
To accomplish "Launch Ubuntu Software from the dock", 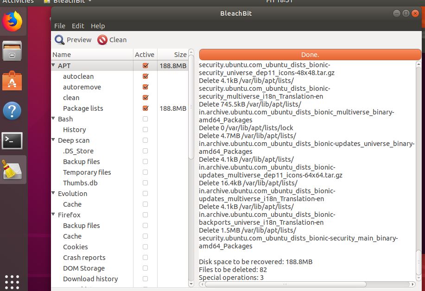I will [x=12, y=81].
